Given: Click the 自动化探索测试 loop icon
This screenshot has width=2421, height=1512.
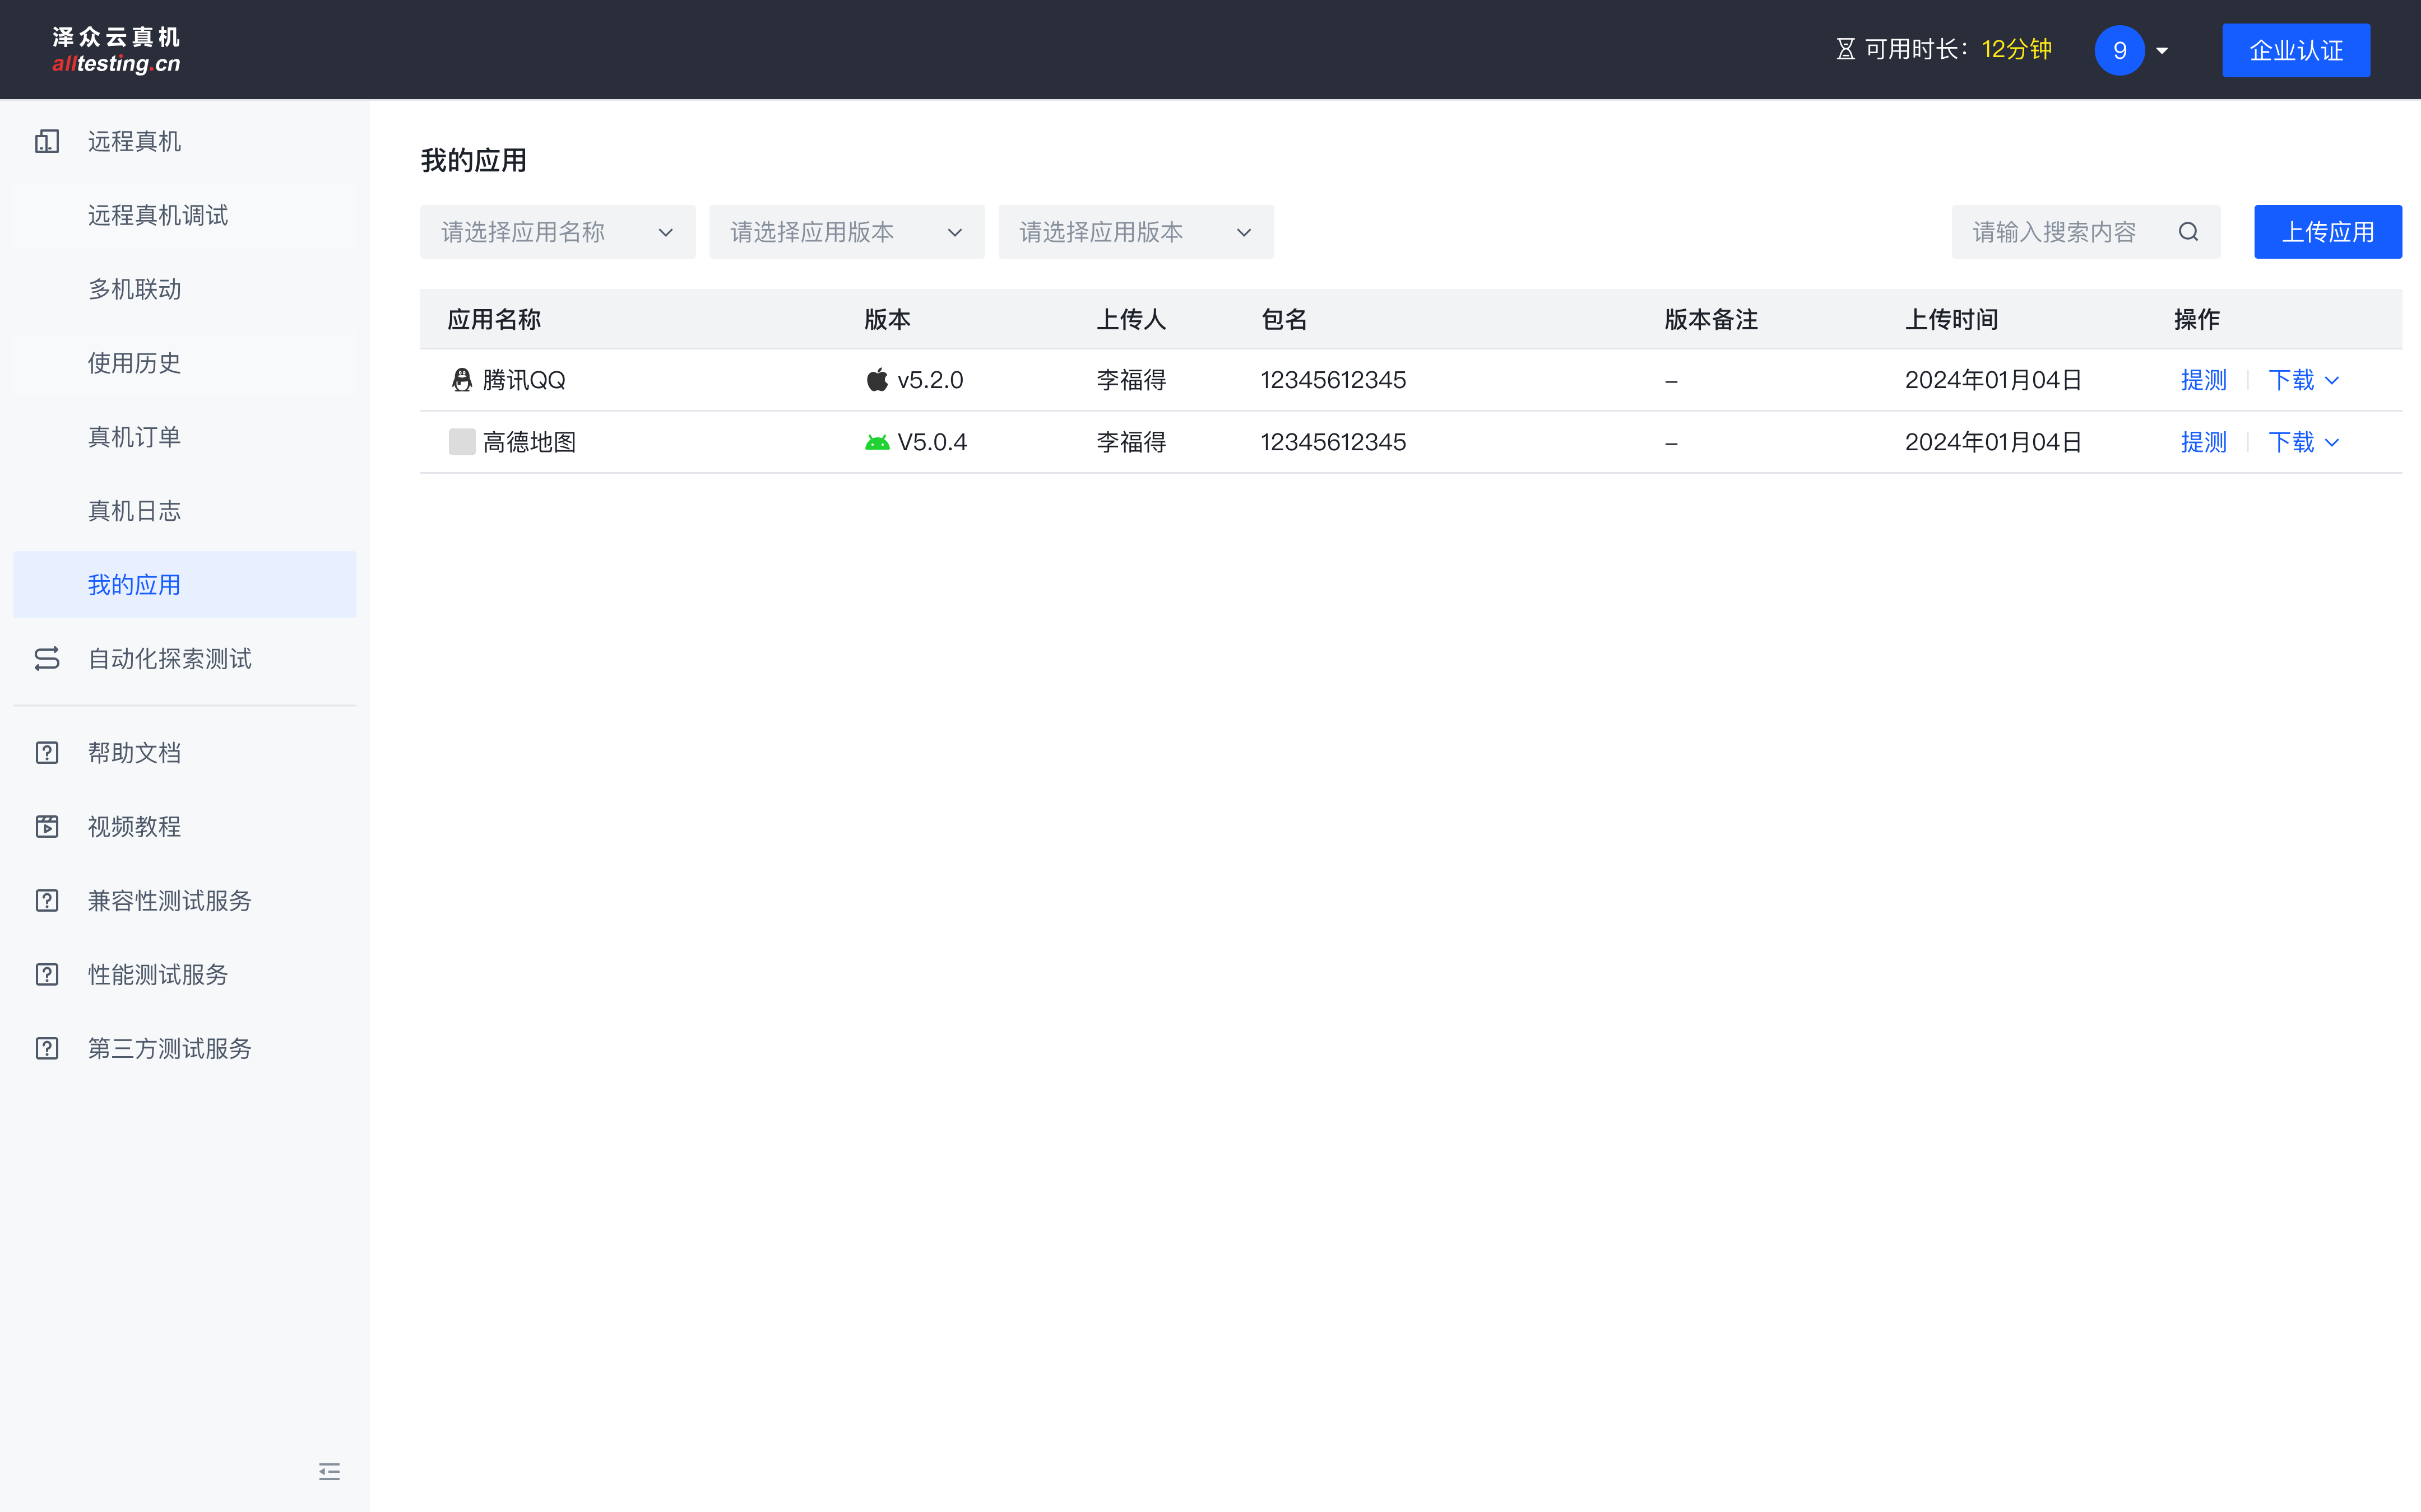Looking at the screenshot, I should tap(47, 658).
